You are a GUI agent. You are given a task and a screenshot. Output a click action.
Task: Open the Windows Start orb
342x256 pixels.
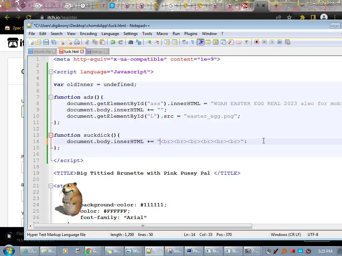click(9, 251)
